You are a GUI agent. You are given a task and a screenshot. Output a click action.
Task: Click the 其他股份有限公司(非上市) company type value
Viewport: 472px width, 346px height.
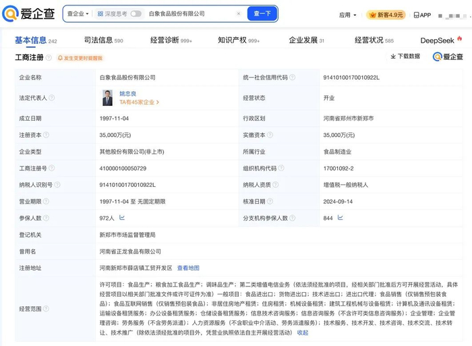(x=132, y=152)
